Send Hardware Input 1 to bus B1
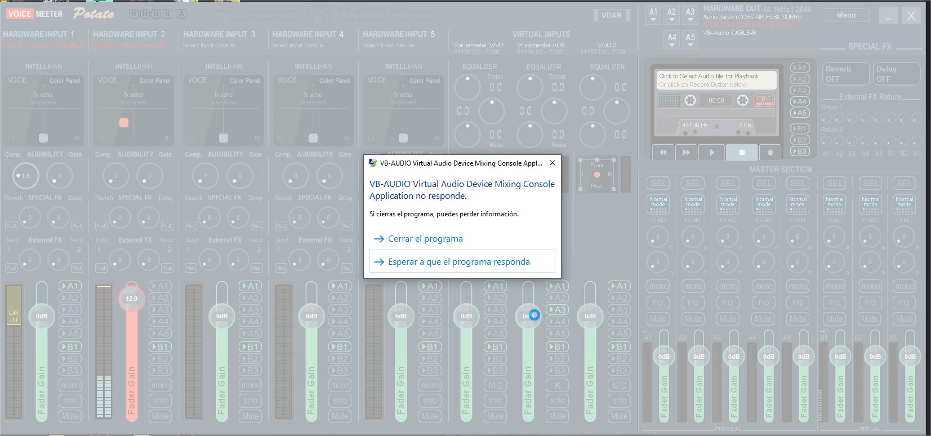 coord(70,347)
